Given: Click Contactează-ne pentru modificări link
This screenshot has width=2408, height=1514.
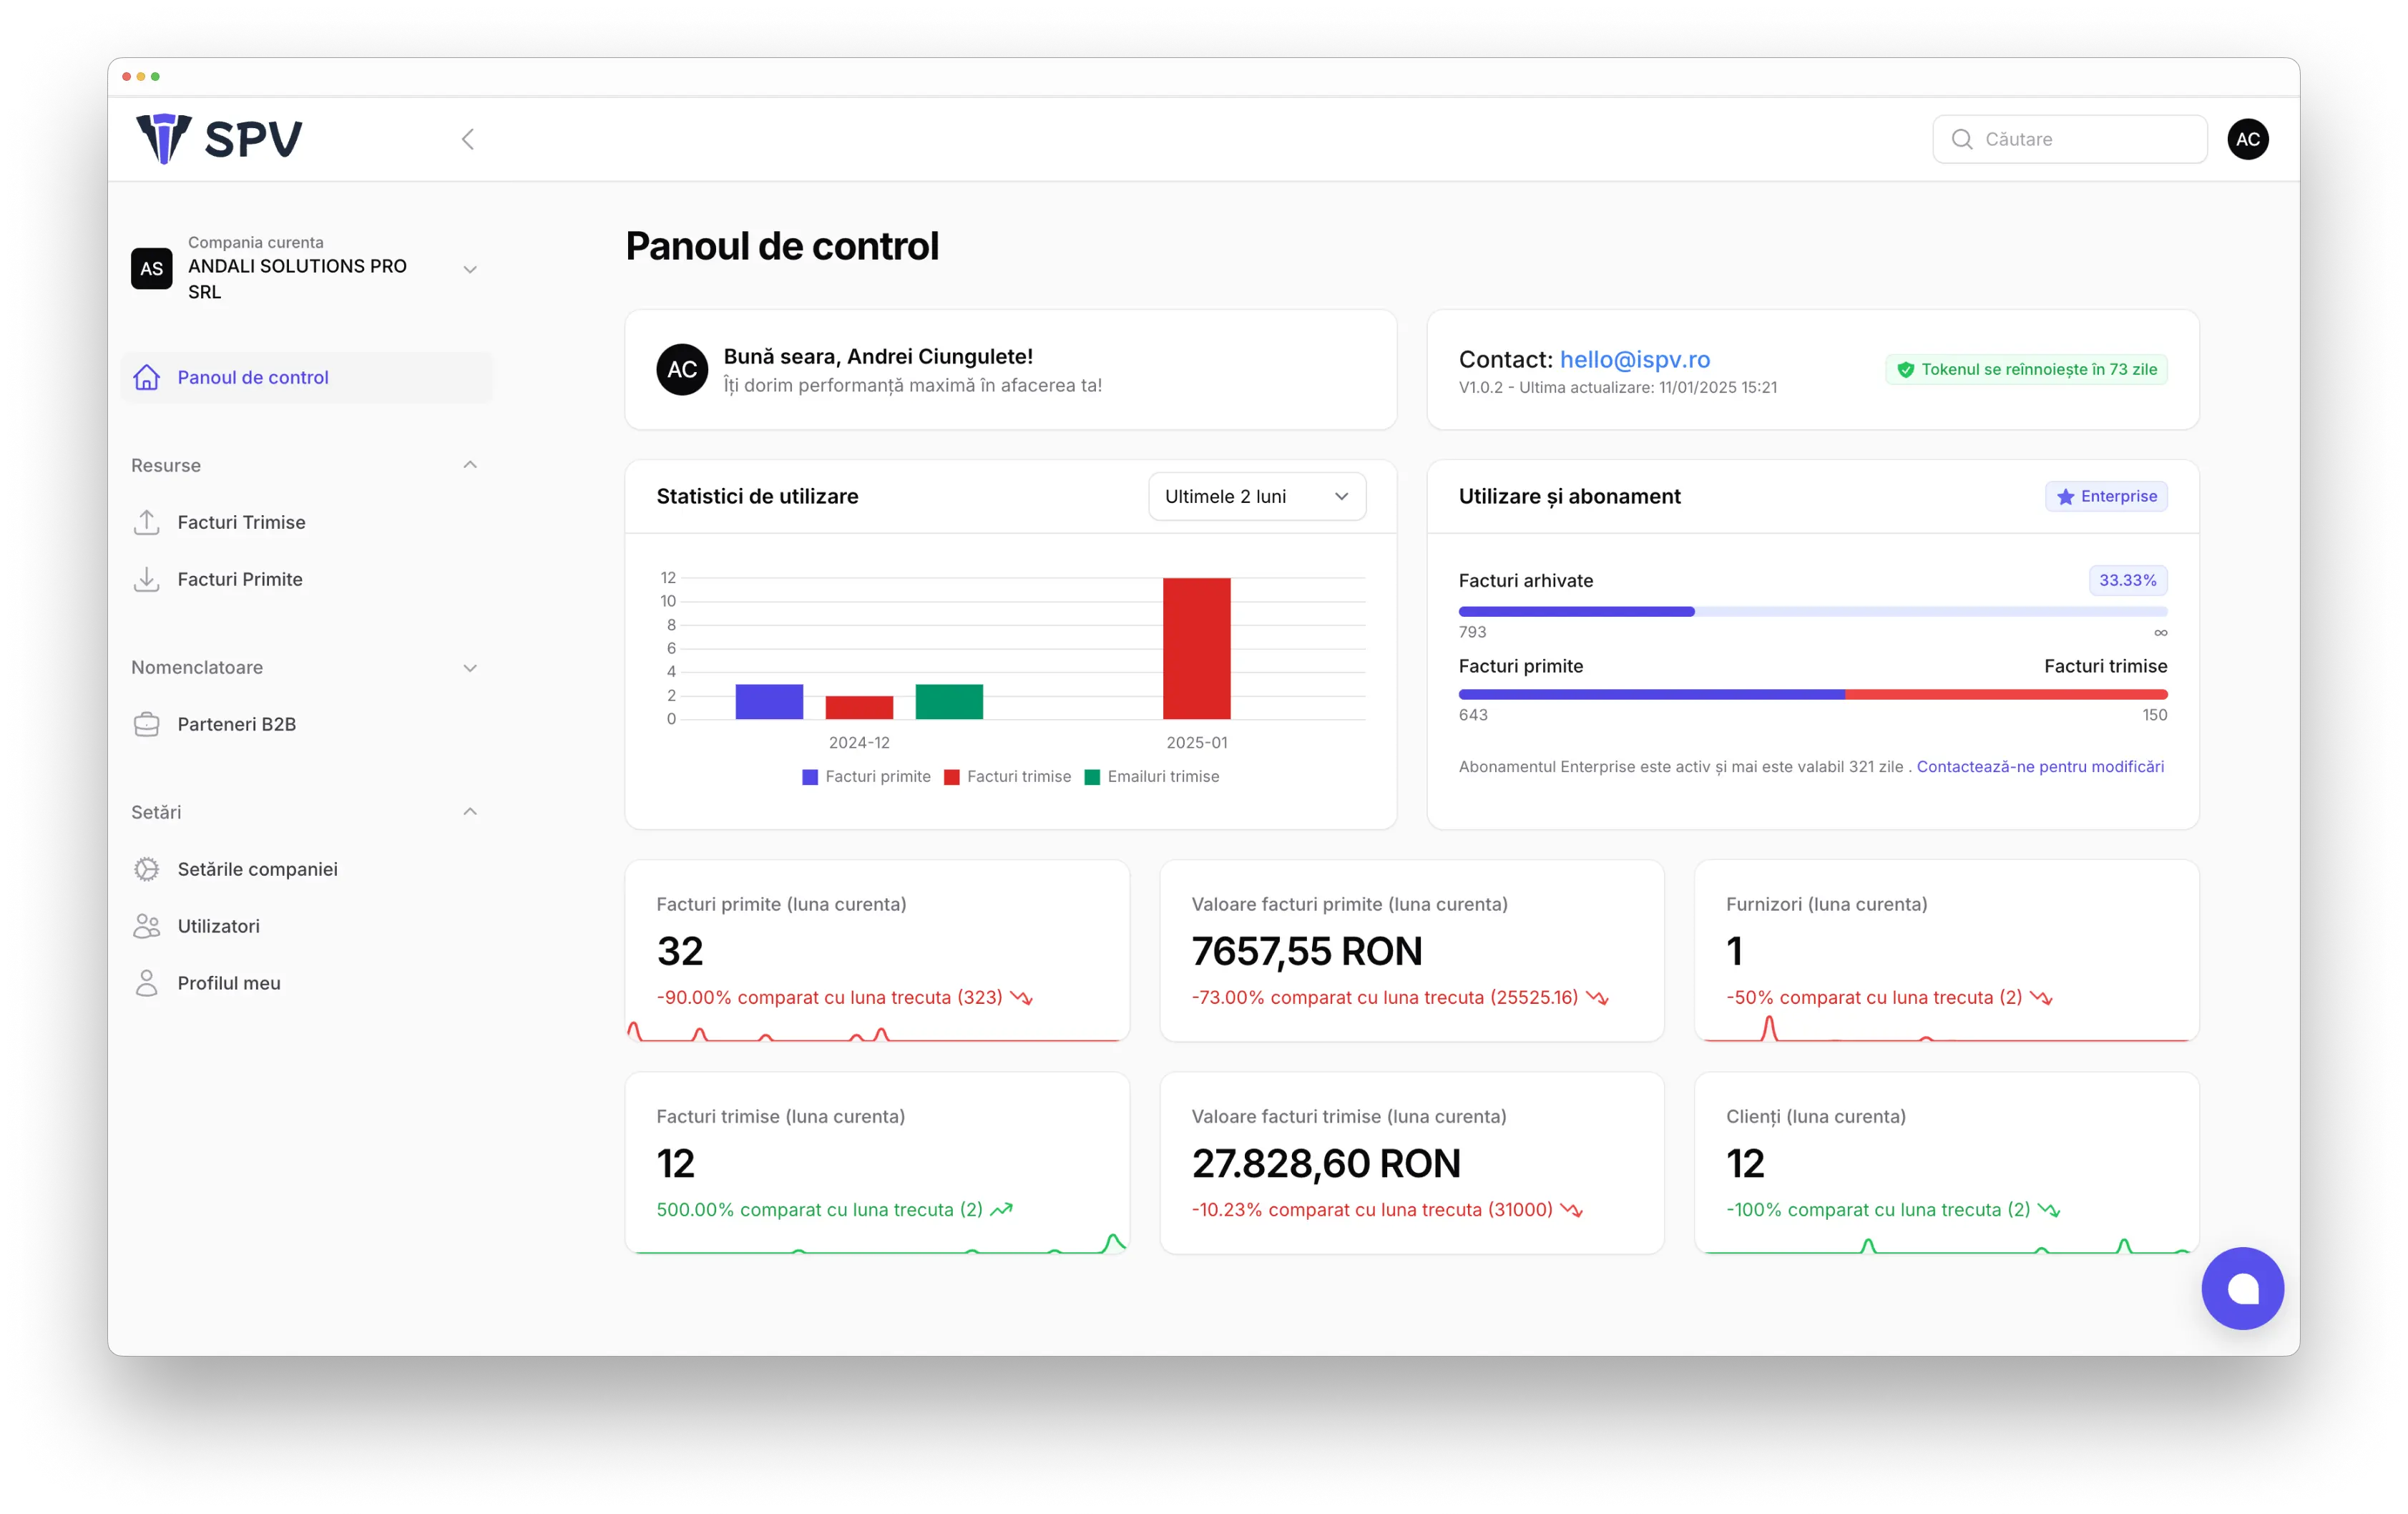Looking at the screenshot, I should tap(2039, 766).
